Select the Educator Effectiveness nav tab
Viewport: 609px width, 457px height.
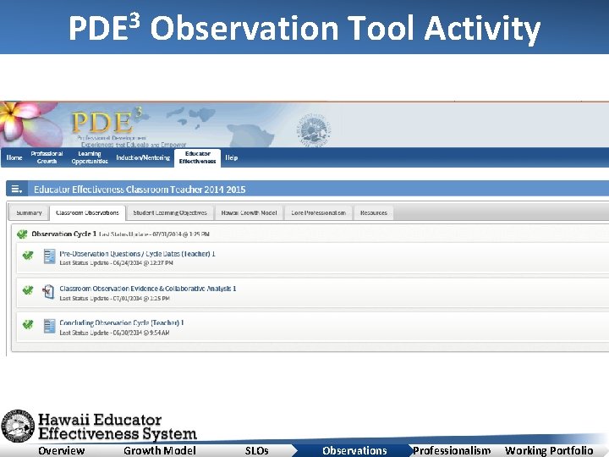pyautogui.click(x=197, y=157)
